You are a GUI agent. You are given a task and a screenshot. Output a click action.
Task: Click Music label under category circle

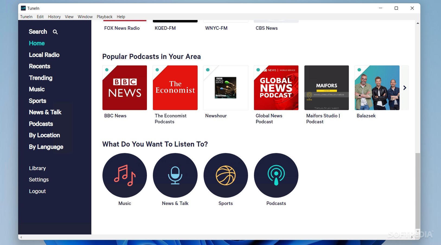(125, 203)
